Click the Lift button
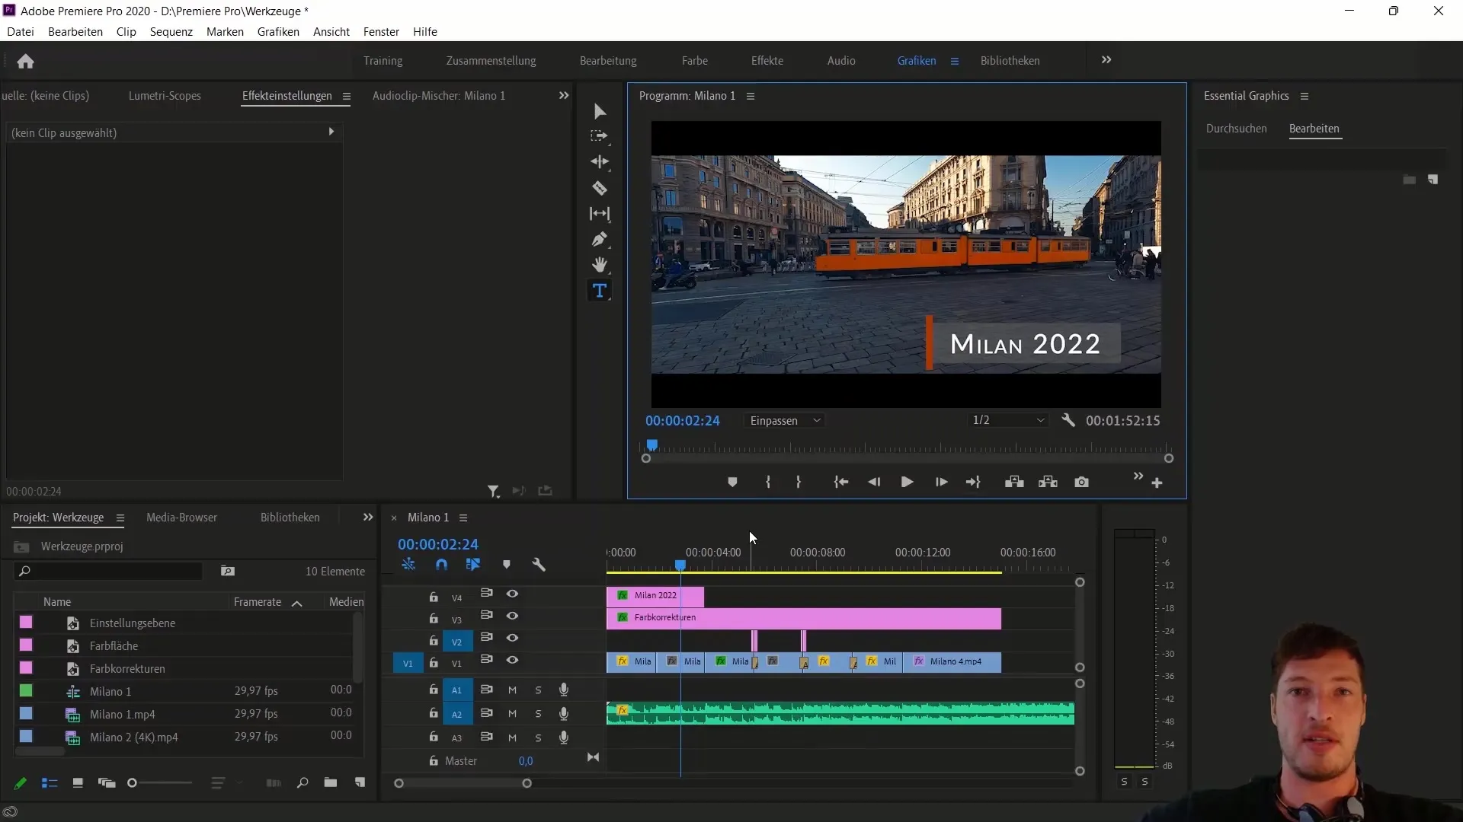This screenshot has height=822, width=1463. tap(1014, 483)
